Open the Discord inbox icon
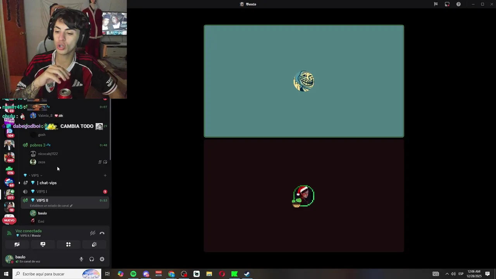This screenshot has height=279, width=496. (x=447, y=4)
